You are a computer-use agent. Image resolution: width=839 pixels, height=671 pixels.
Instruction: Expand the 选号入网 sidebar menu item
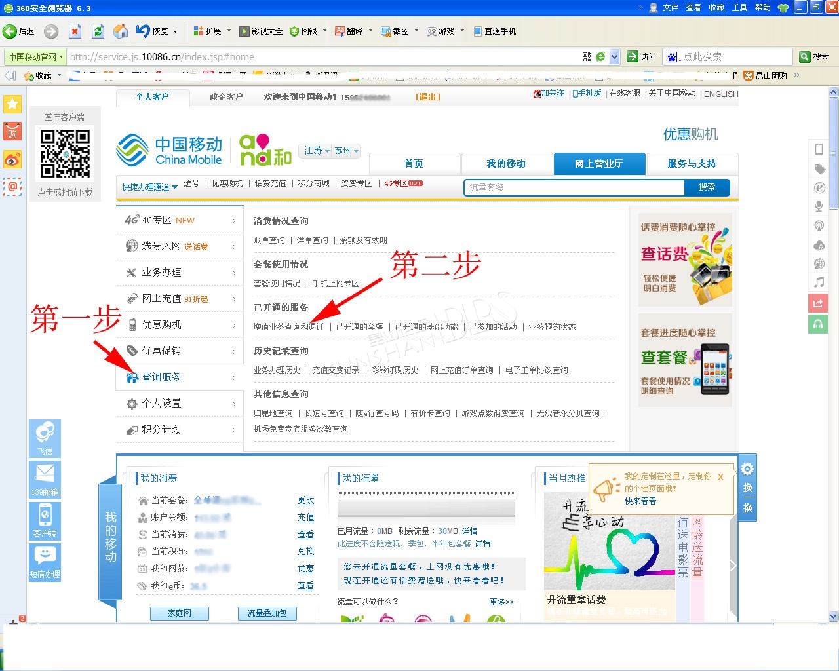180,246
